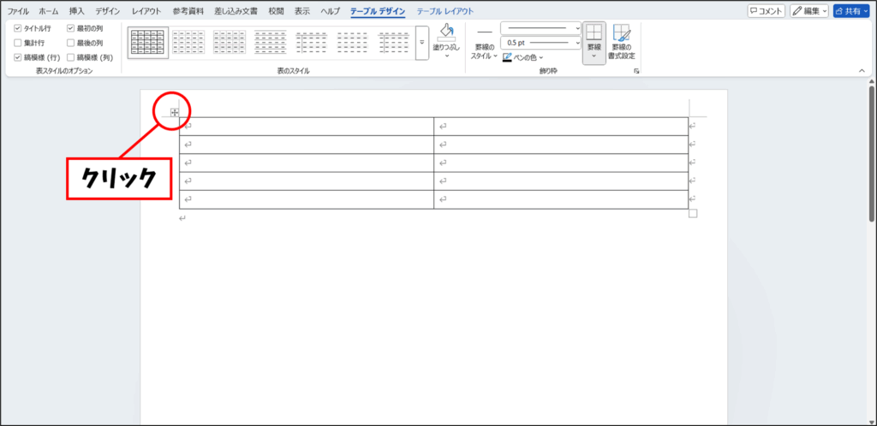This screenshot has height=426, width=877.
Task: Apply the second table style in gallery
Action: 190,42
